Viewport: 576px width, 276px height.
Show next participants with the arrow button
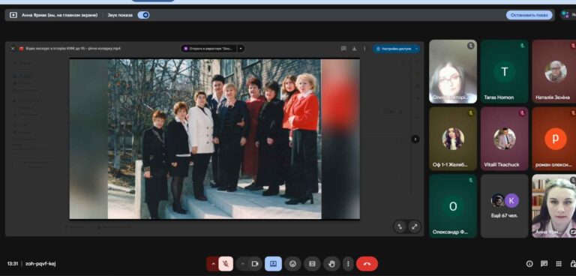pos(415,139)
